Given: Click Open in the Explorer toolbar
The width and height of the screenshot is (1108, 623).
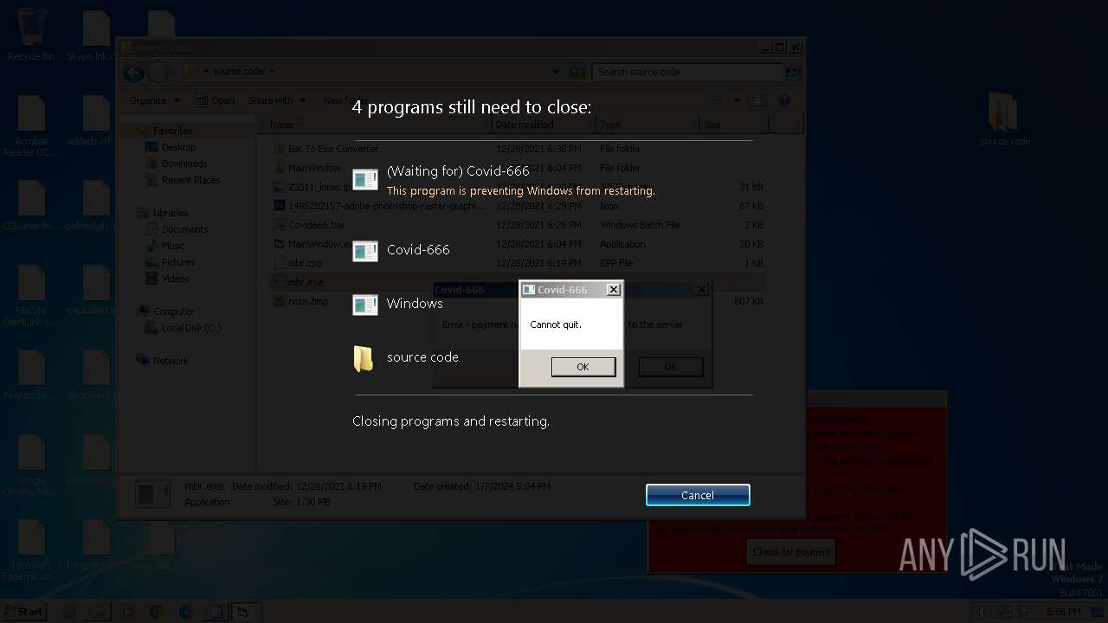Looking at the screenshot, I should pyautogui.click(x=215, y=100).
